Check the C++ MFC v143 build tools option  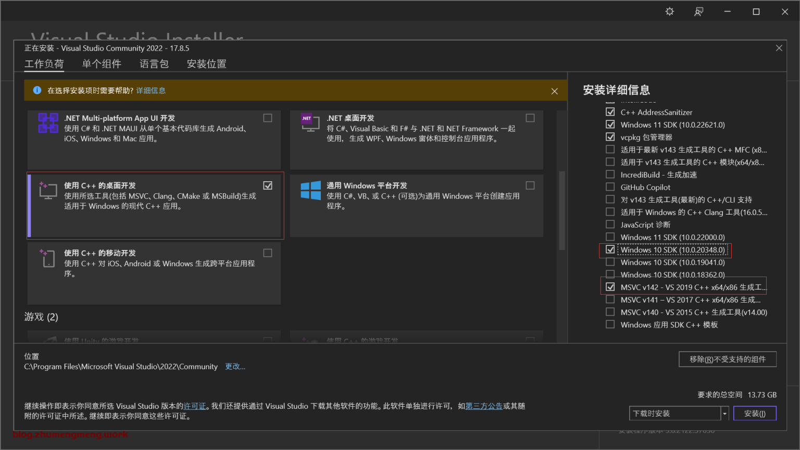610,149
